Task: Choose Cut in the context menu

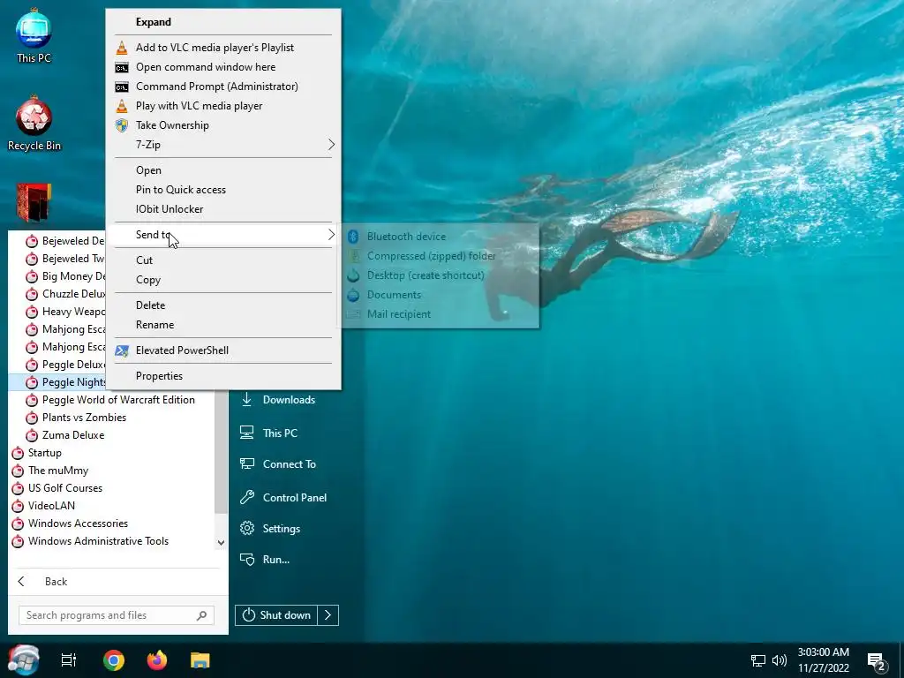Action: click(x=223, y=260)
